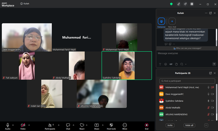Image resolution: width=218 pixels, height=131 pixels.
Task: Open the New chat tab
Action: [172, 23]
